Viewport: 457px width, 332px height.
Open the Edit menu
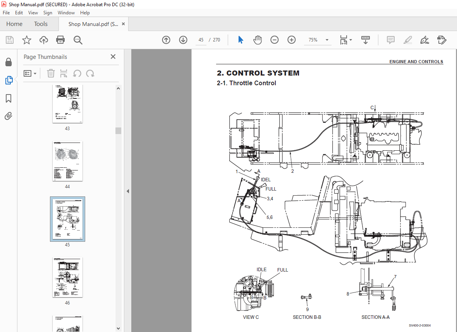tap(19, 13)
